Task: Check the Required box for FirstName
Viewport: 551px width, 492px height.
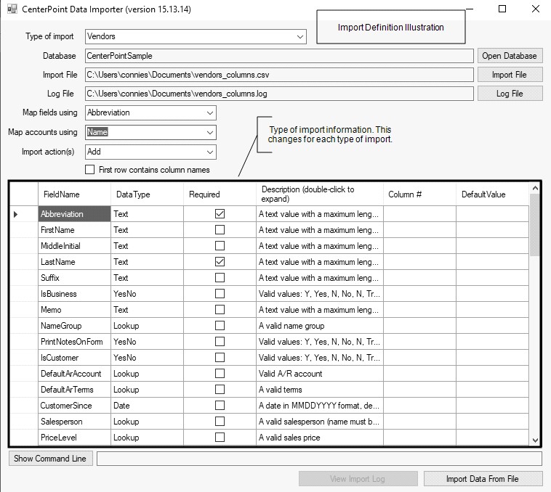Action: tap(220, 230)
